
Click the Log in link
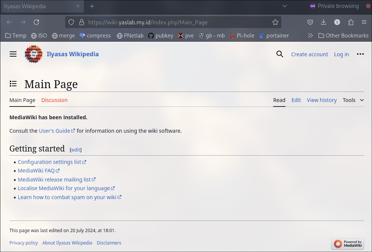pos(341,54)
